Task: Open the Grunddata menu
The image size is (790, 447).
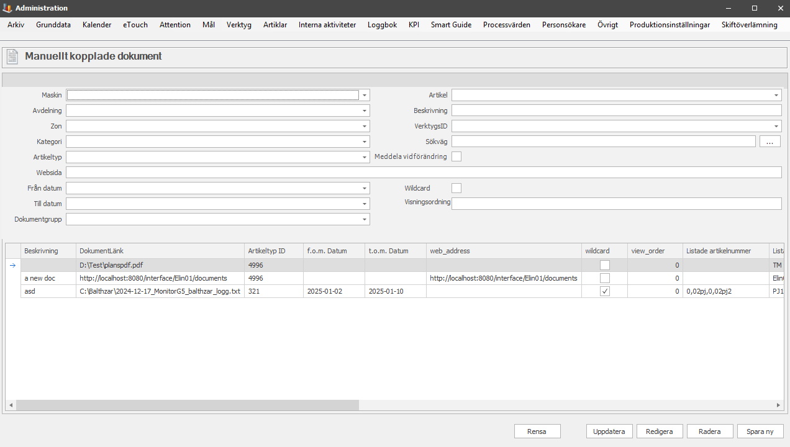Action: pos(53,25)
